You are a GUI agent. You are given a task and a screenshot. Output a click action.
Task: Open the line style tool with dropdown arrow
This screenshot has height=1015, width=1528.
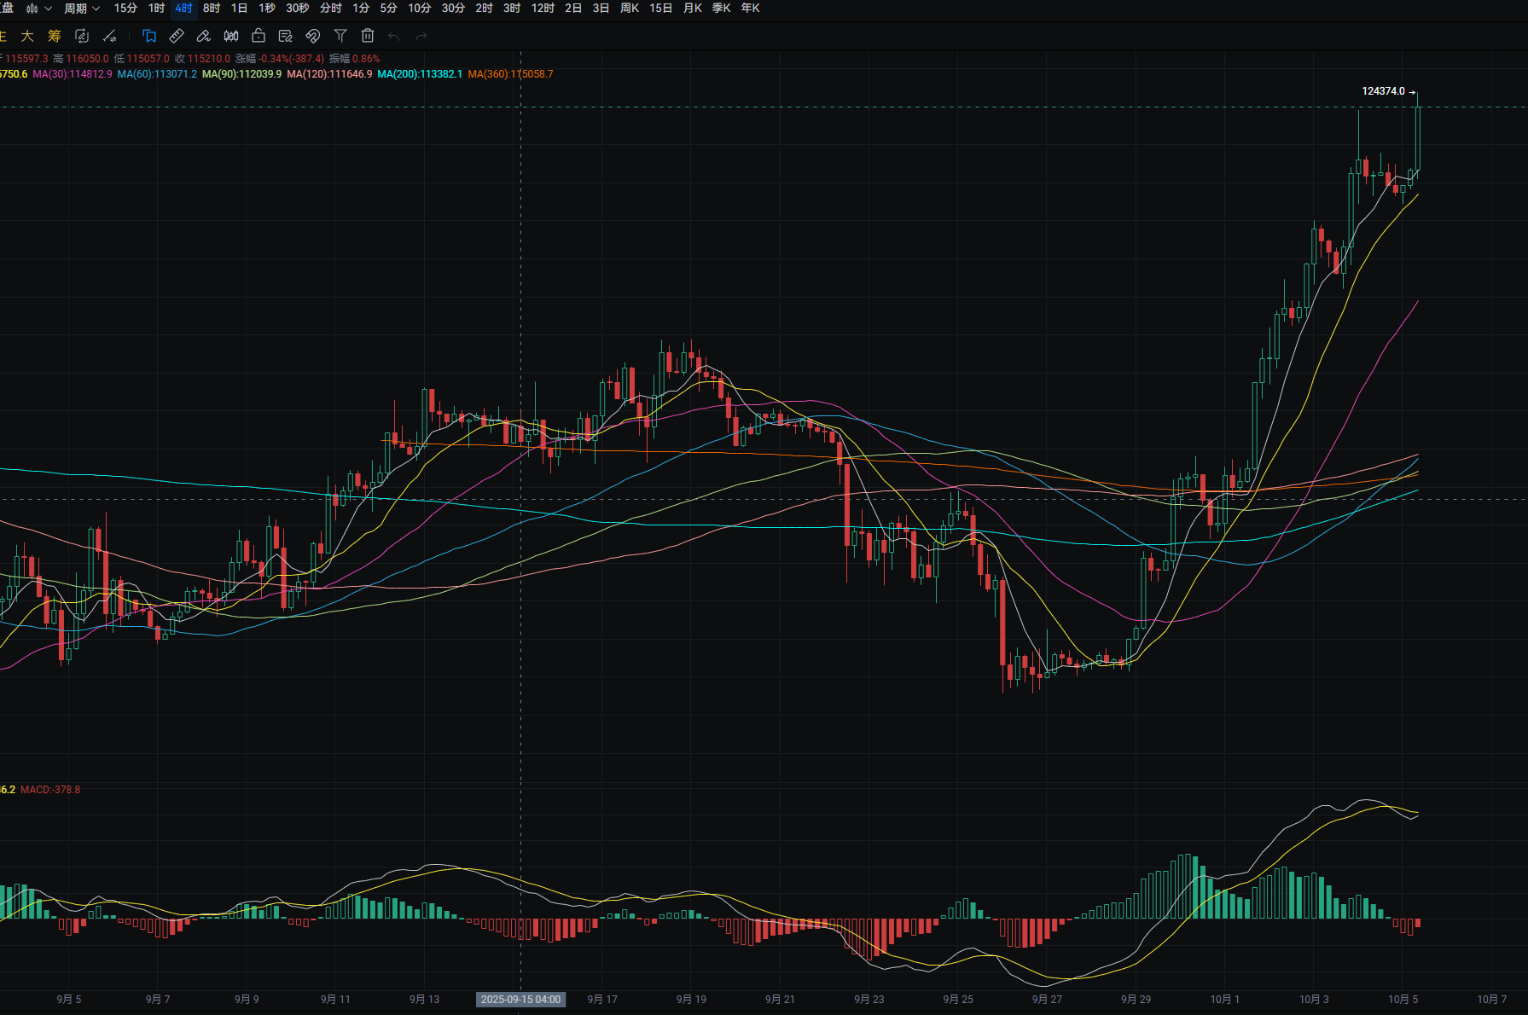[x=110, y=36]
